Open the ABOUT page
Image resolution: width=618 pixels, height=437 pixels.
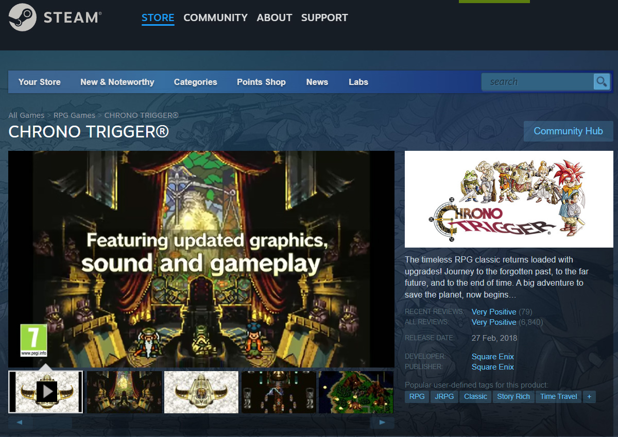click(274, 18)
